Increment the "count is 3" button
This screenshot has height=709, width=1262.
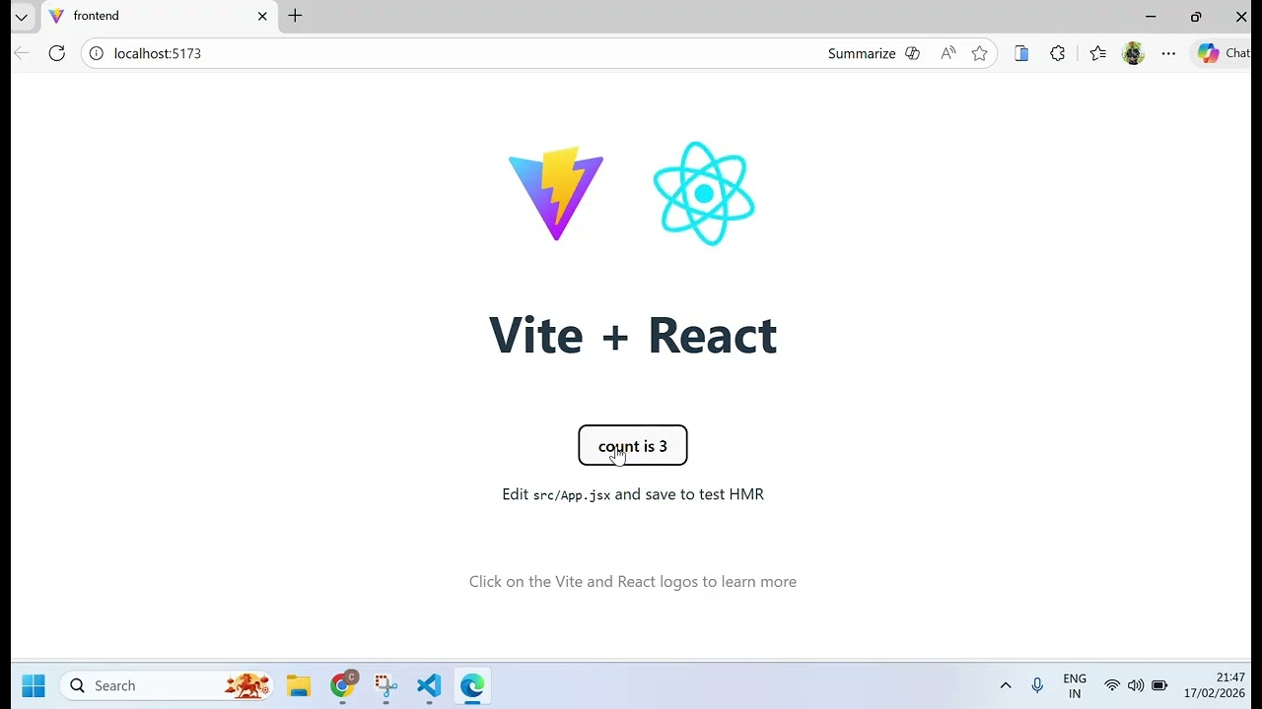633,446
